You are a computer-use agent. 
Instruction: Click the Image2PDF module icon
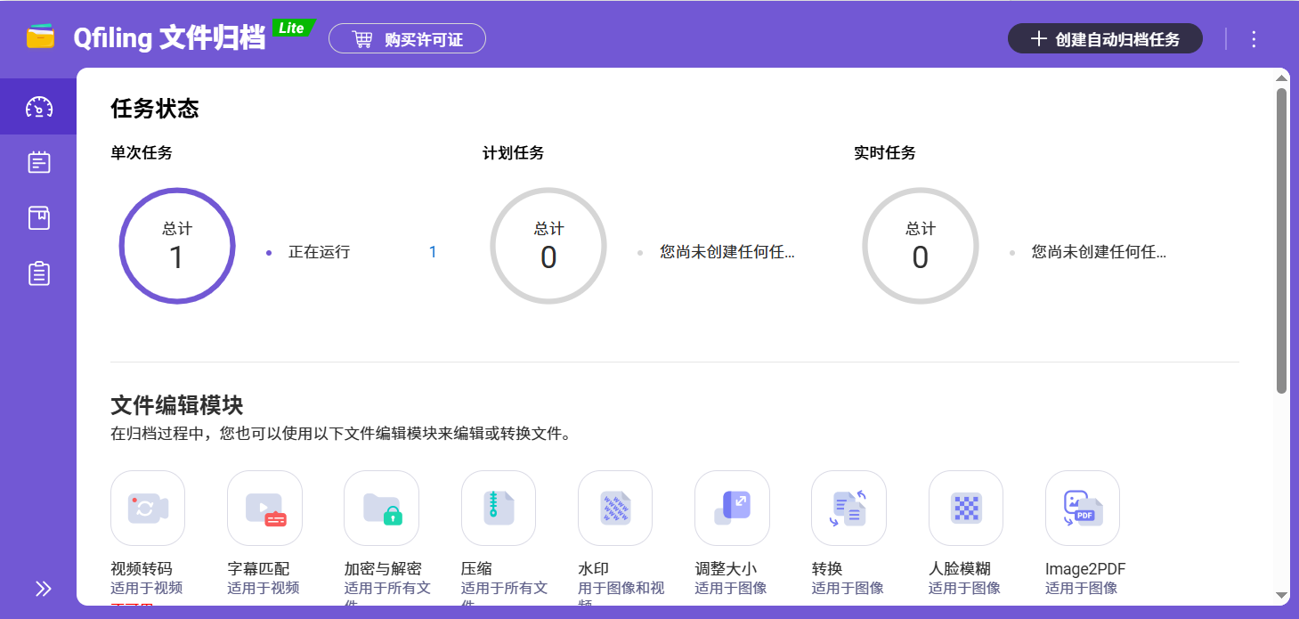pos(1083,508)
